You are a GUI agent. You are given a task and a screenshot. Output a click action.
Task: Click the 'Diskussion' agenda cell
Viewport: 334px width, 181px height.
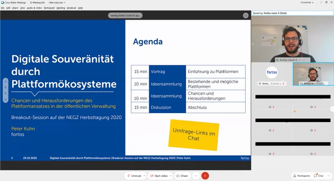[x=167, y=107]
